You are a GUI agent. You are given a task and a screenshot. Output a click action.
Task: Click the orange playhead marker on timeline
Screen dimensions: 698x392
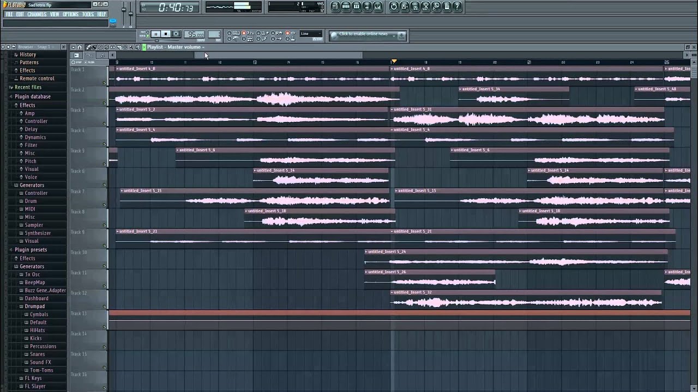(394, 62)
